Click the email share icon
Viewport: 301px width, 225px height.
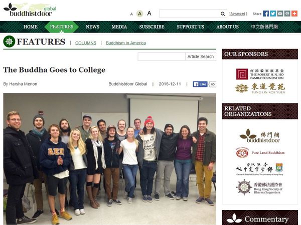pos(280,13)
